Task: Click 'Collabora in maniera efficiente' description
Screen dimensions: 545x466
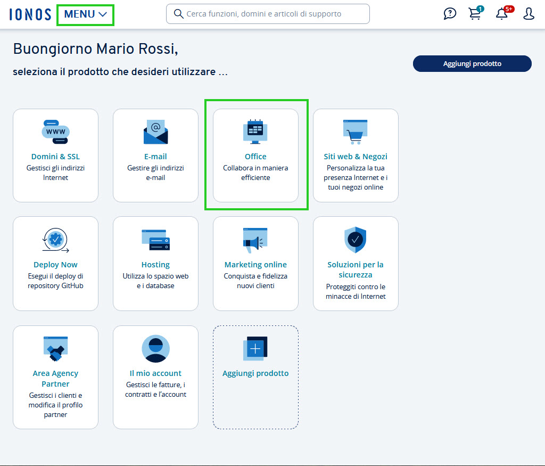Action: [255, 173]
